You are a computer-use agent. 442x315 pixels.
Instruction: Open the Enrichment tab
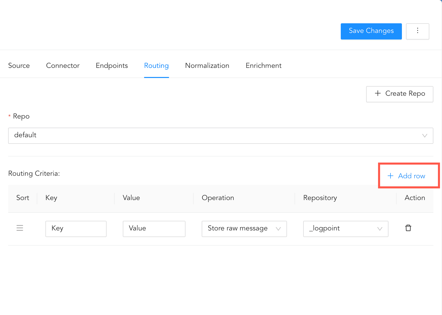pos(263,66)
